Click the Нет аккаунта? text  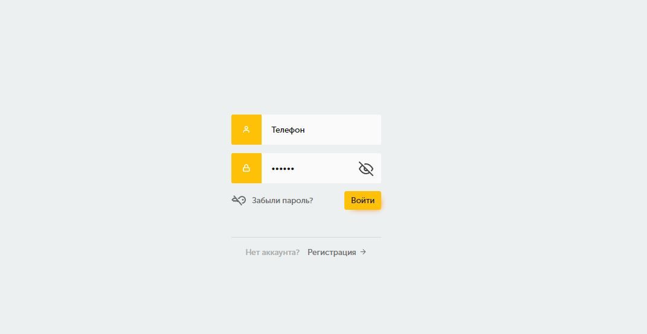point(272,252)
